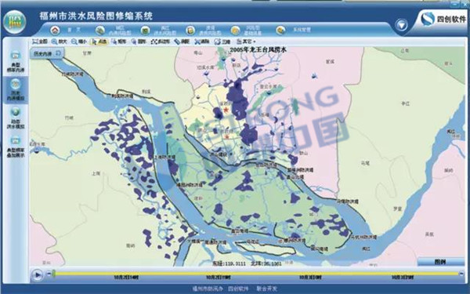Open the 首页 home icon in the navigation bar

coord(55,30)
